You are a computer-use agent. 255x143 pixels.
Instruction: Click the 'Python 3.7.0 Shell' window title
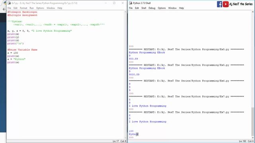tap(142, 3)
